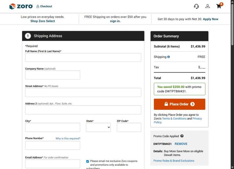Click the Shipping info icon
The width and height of the screenshot is (234, 169).
tap(169, 57)
